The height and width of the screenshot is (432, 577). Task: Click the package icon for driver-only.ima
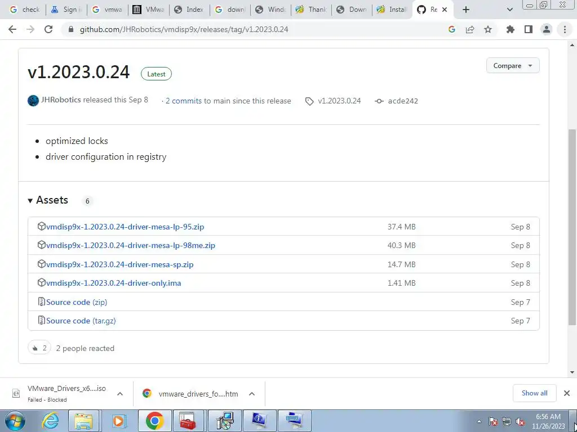tap(42, 283)
